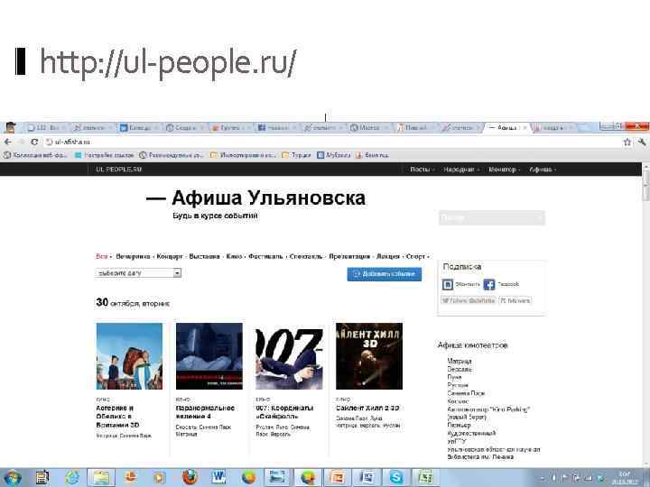Switch to the active Афиша tab

point(506,127)
